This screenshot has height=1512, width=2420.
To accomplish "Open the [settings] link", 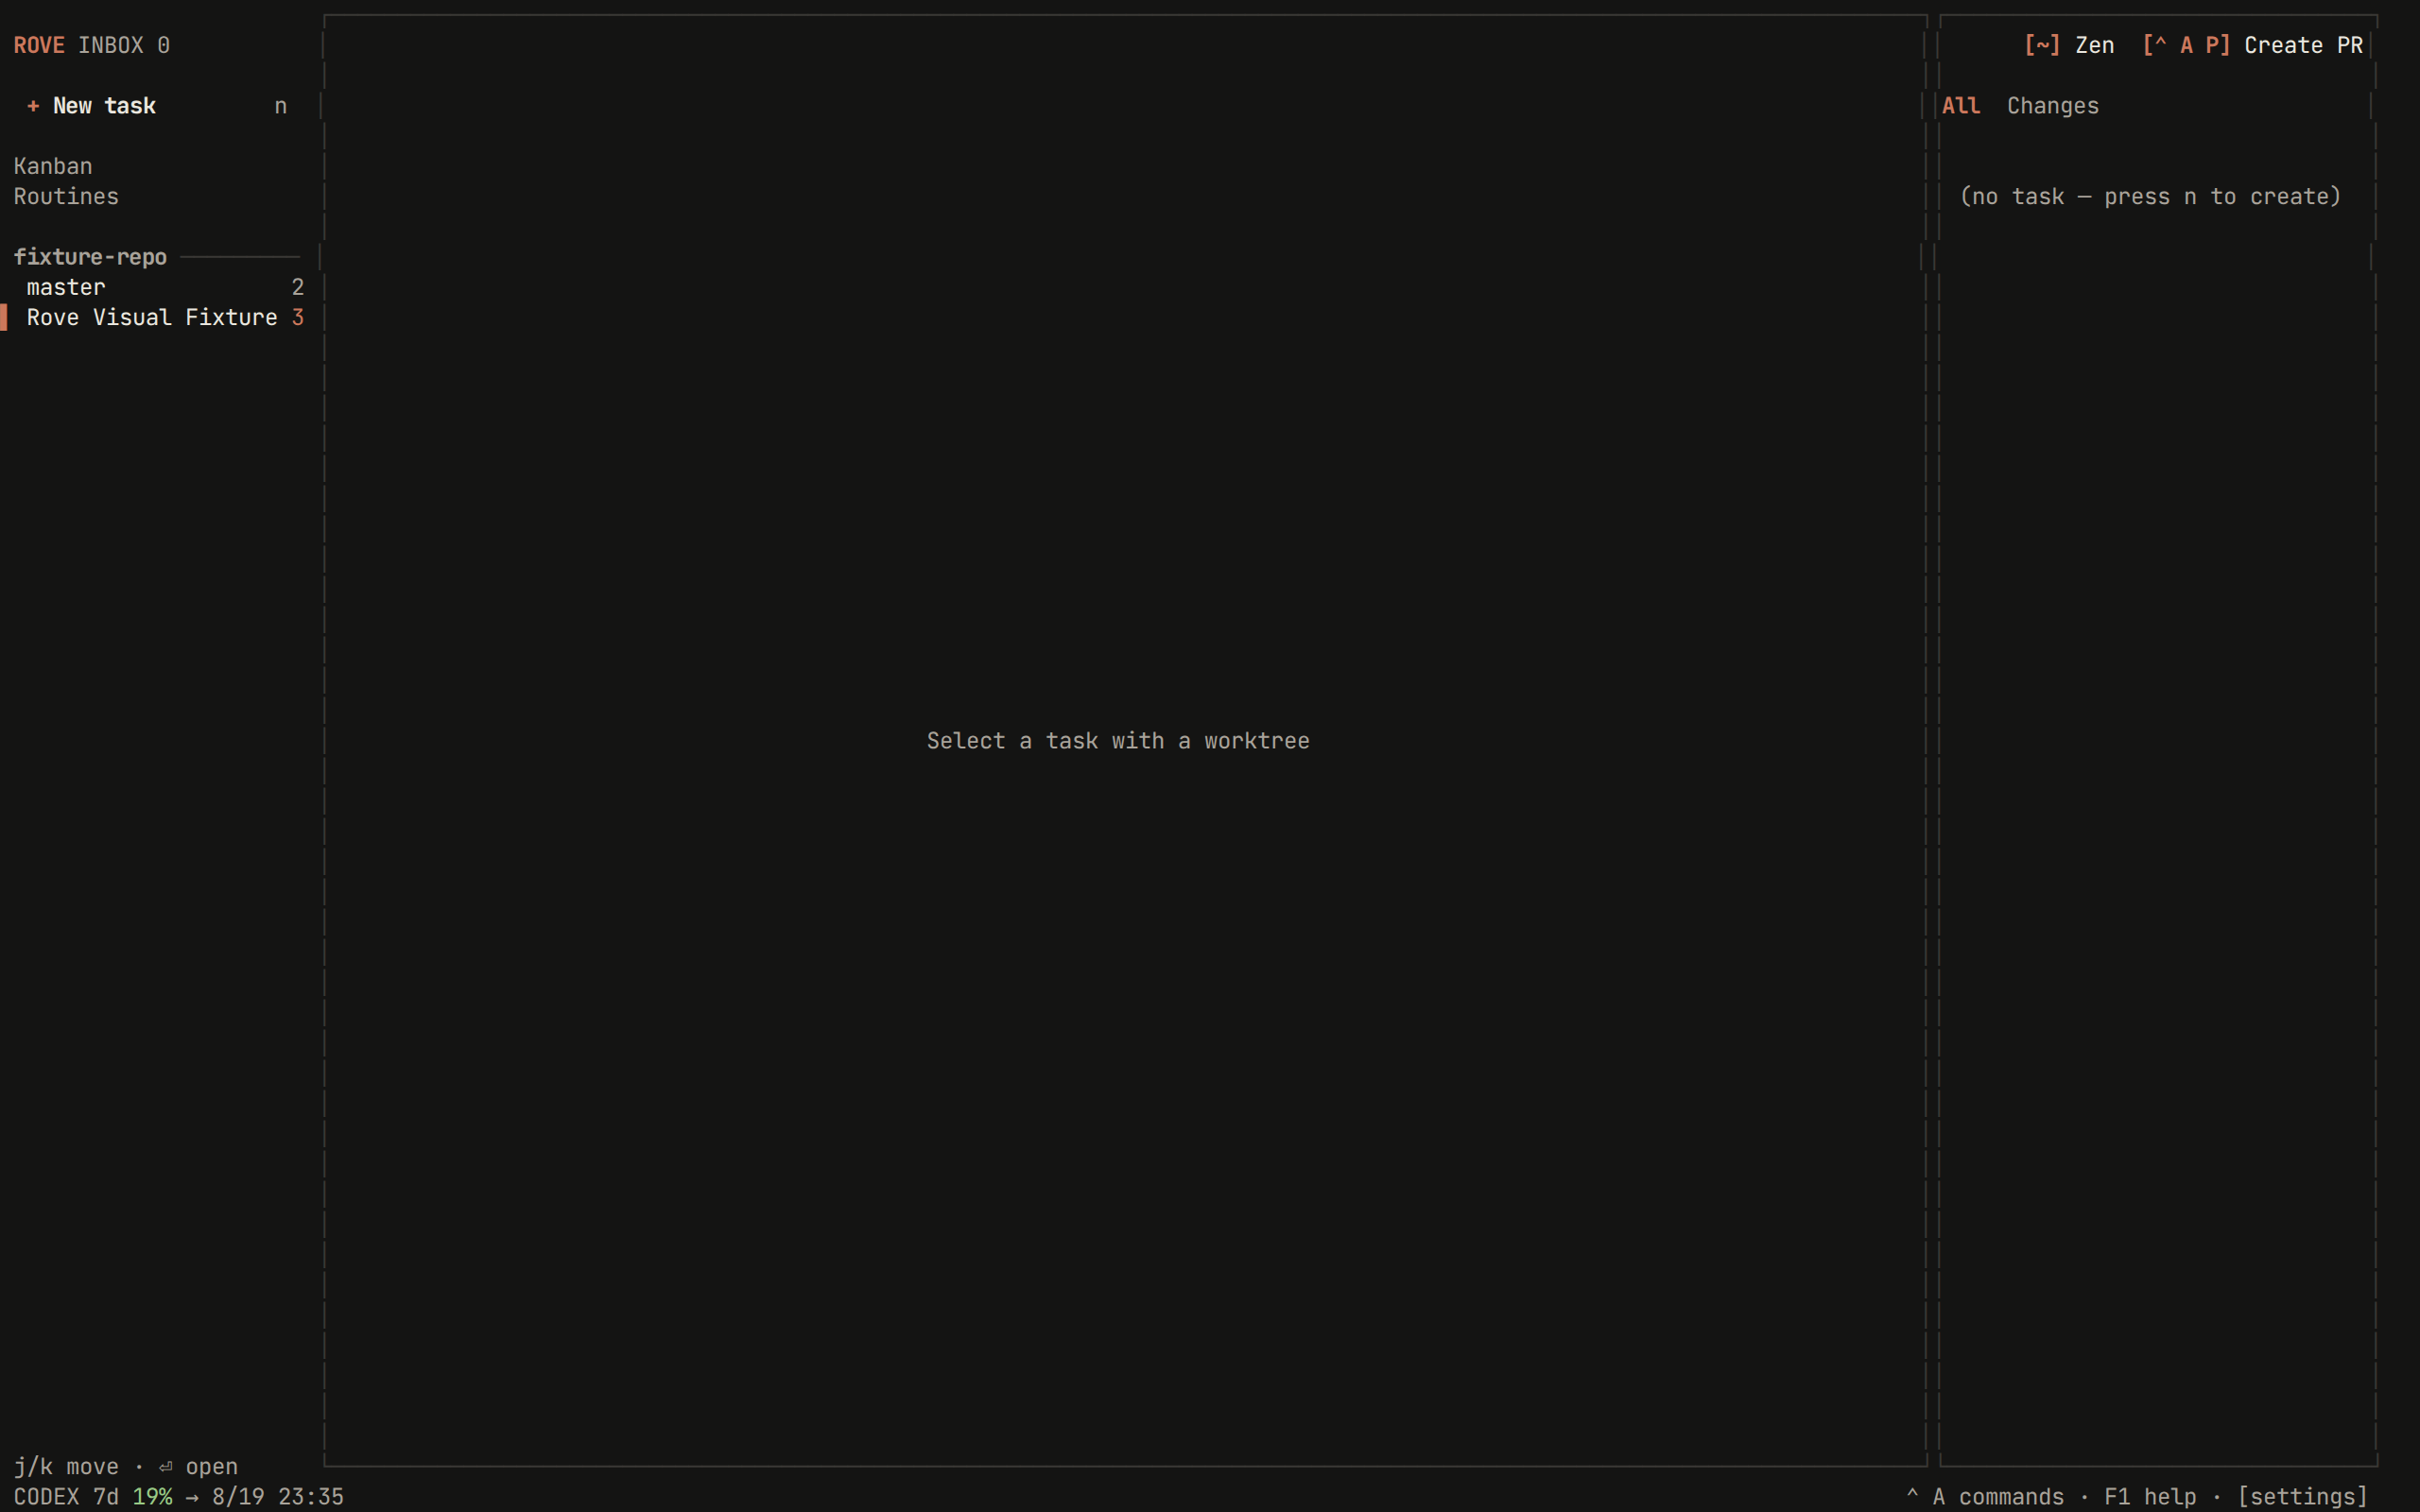I will tap(2303, 1496).
